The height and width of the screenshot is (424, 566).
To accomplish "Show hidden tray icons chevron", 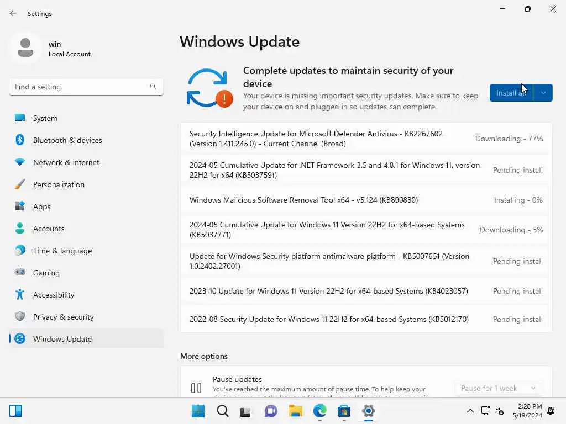I will coord(470,411).
